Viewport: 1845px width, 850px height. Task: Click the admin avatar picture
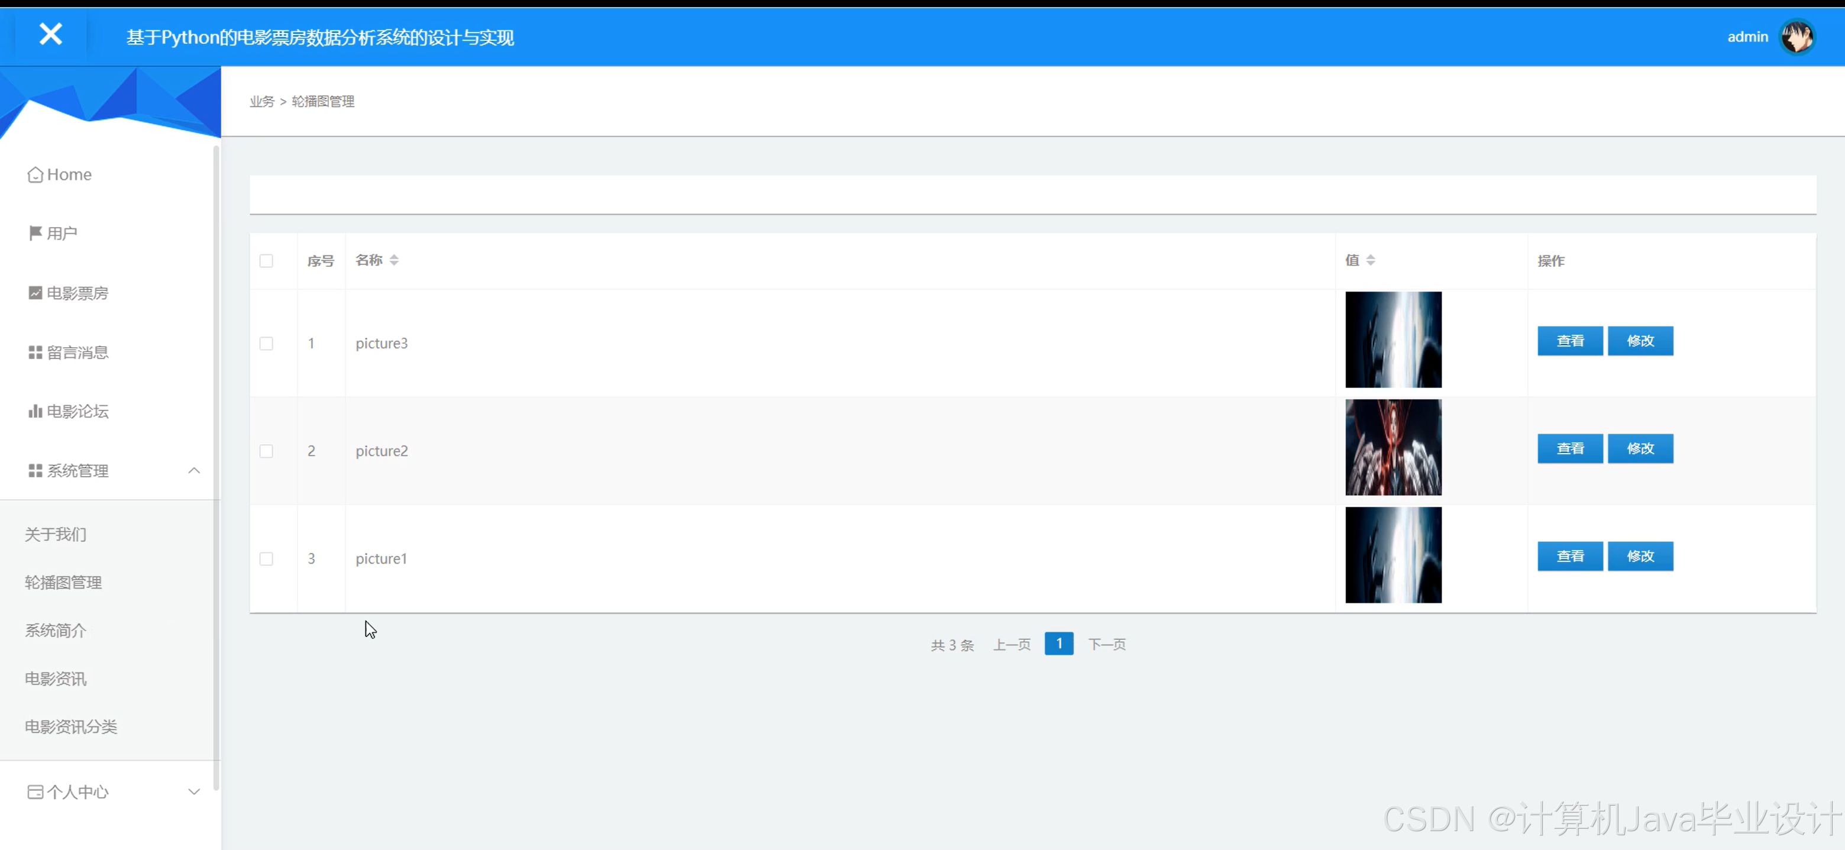click(1796, 37)
